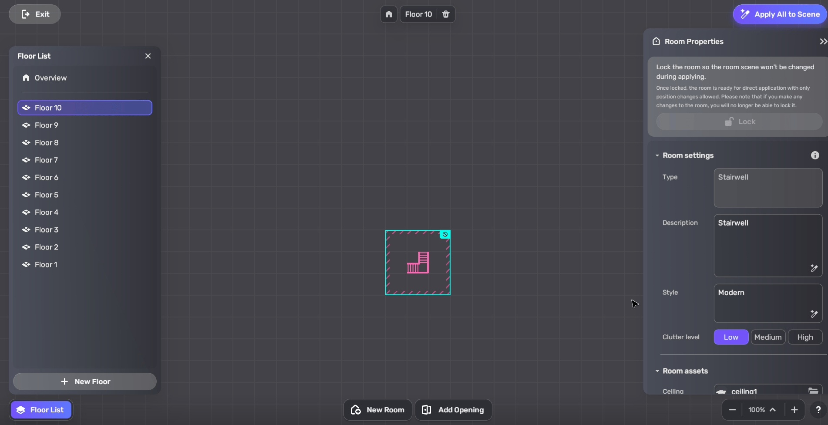Open the Overview item

[50, 78]
